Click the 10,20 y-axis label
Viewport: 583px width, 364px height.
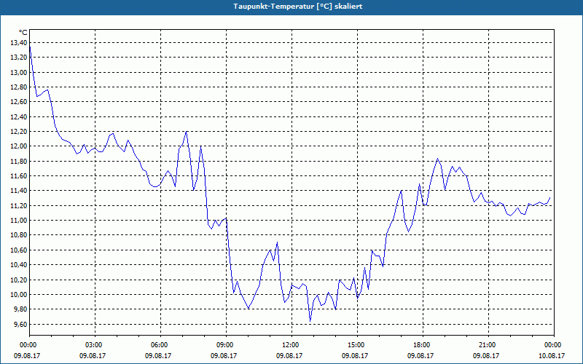20,280
